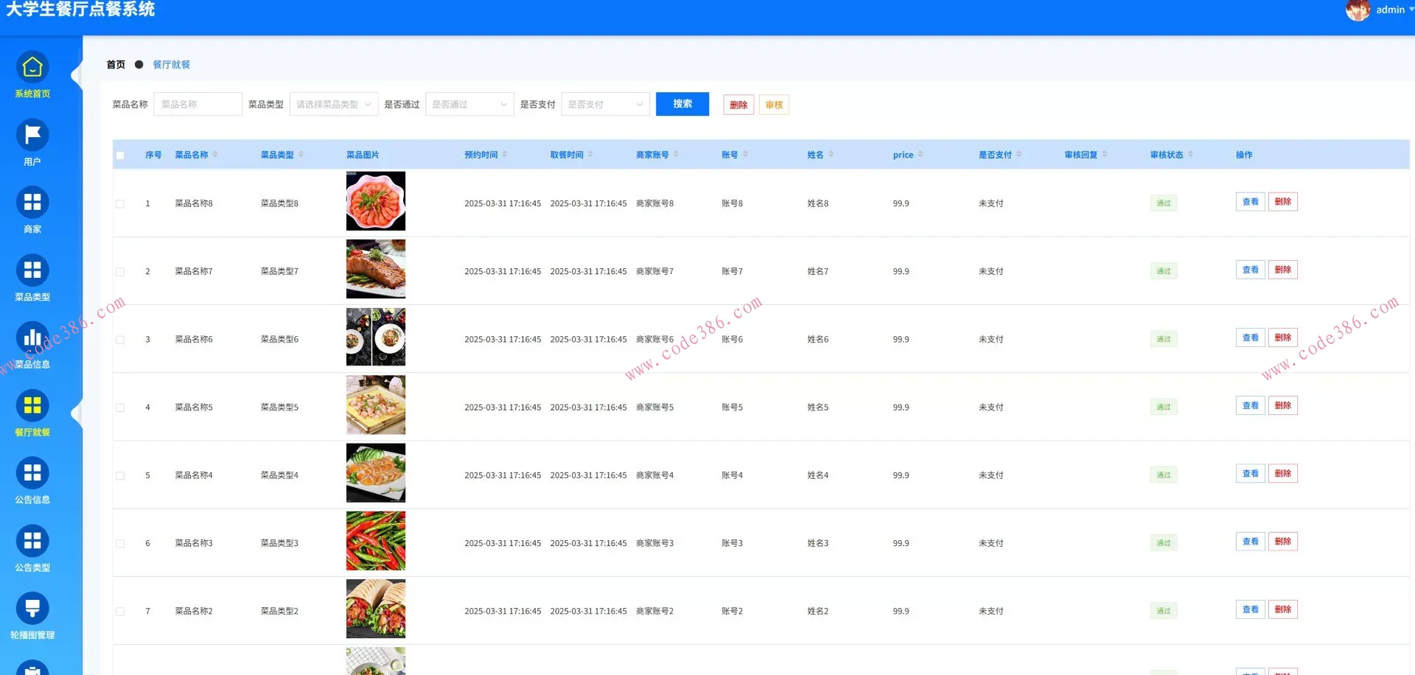Viewport: 1415px width, 675px height.
Task: Open the 公告信息 grid icon
Action: coord(32,473)
